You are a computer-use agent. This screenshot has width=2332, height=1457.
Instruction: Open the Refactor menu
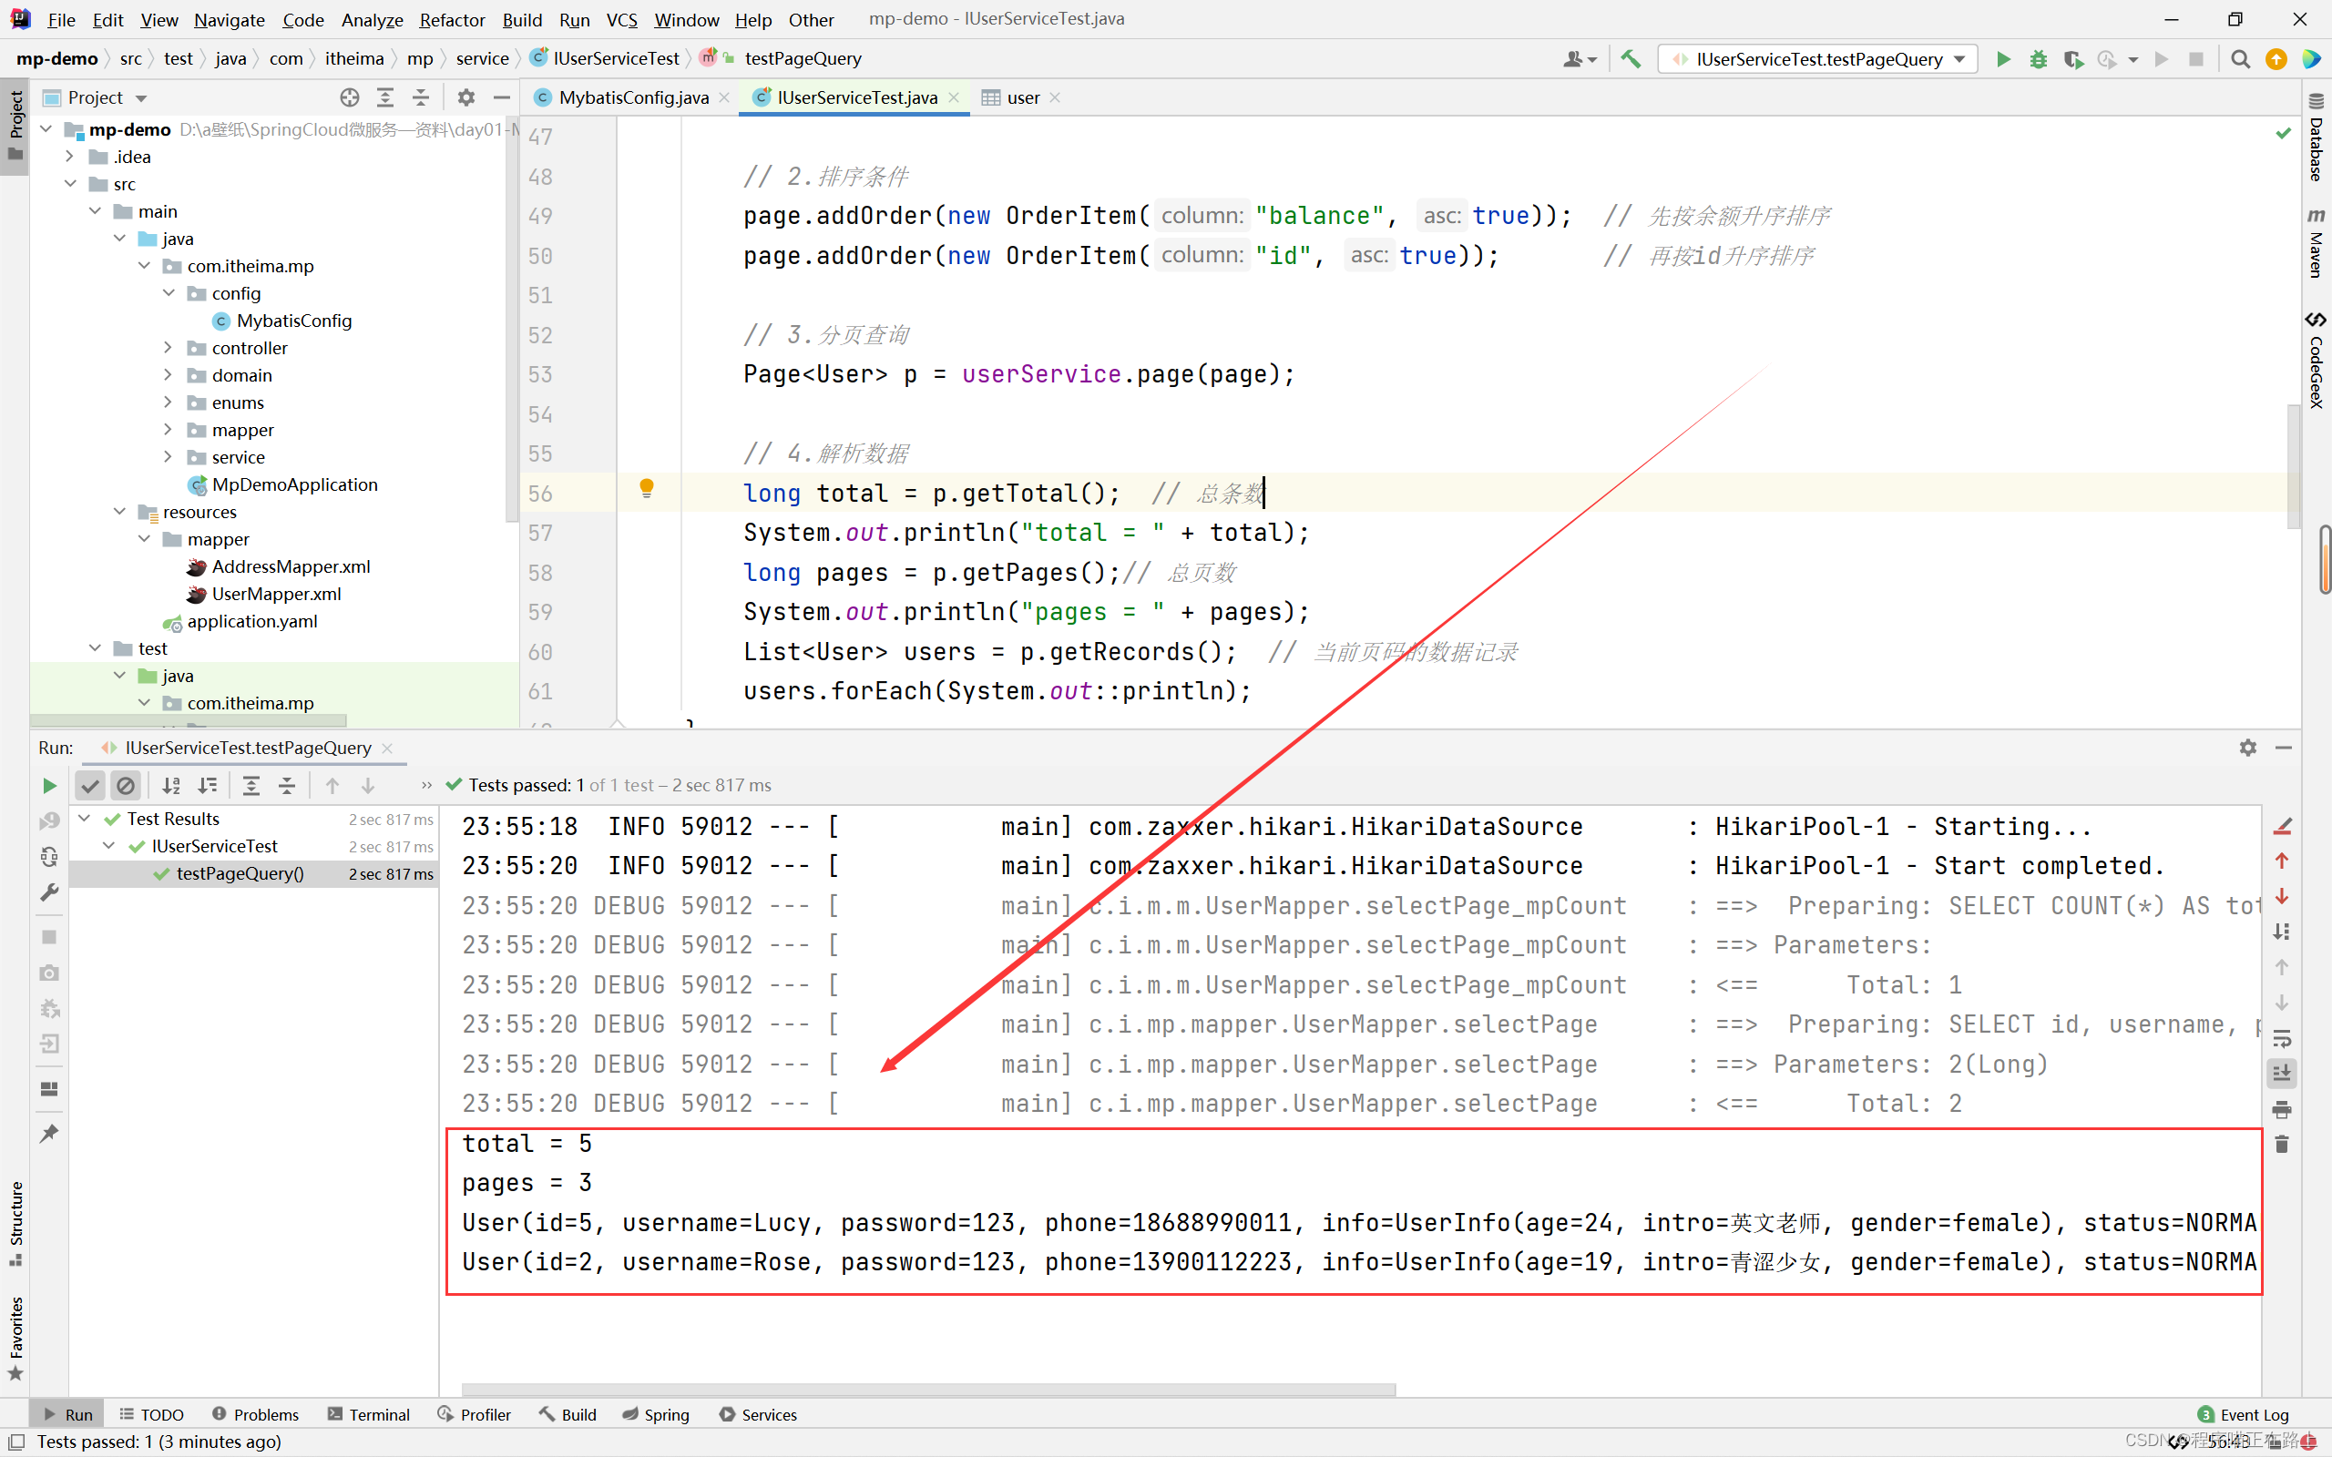pyautogui.click(x=451, y=19)
